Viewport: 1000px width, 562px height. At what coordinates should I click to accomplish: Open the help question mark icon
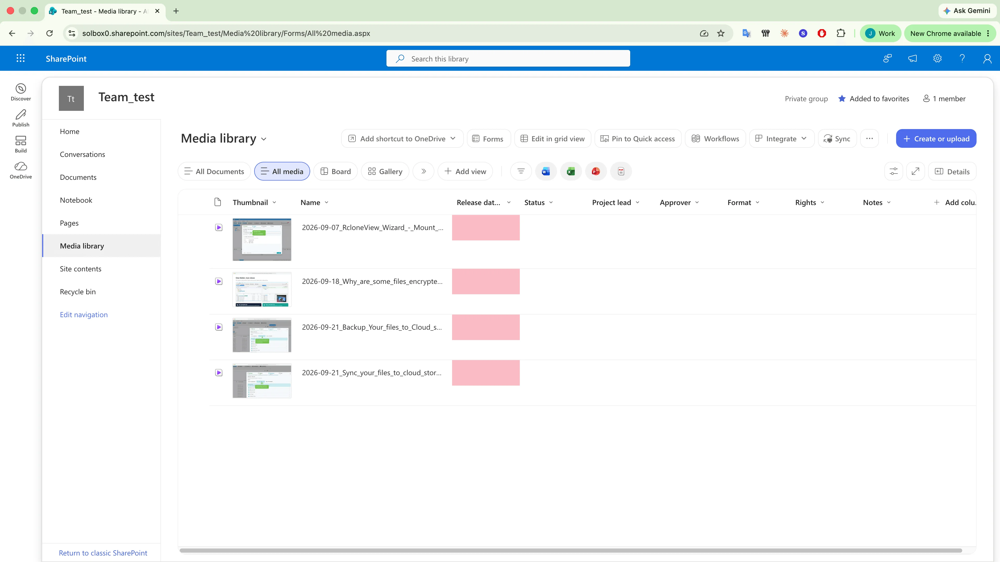click(962, 59)
